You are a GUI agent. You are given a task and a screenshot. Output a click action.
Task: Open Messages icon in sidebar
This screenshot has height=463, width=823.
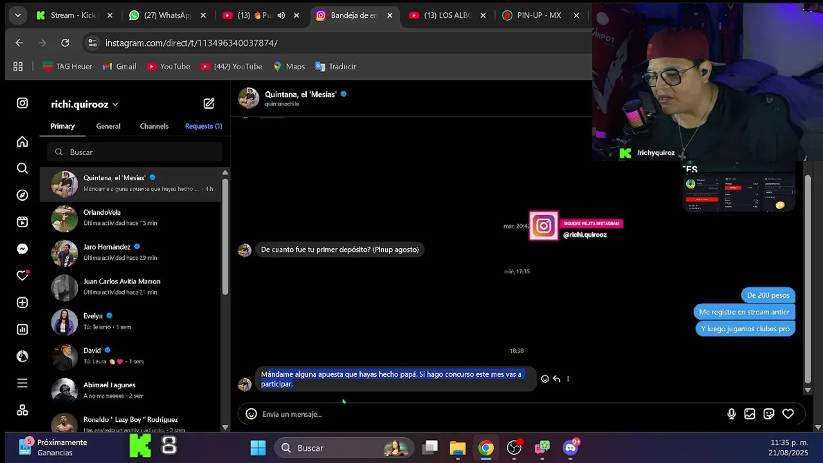pyautogui.click(x=23, y=249)
